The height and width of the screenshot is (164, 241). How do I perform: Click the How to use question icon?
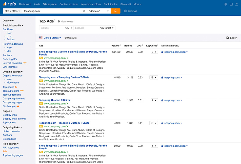coord(59,21)
